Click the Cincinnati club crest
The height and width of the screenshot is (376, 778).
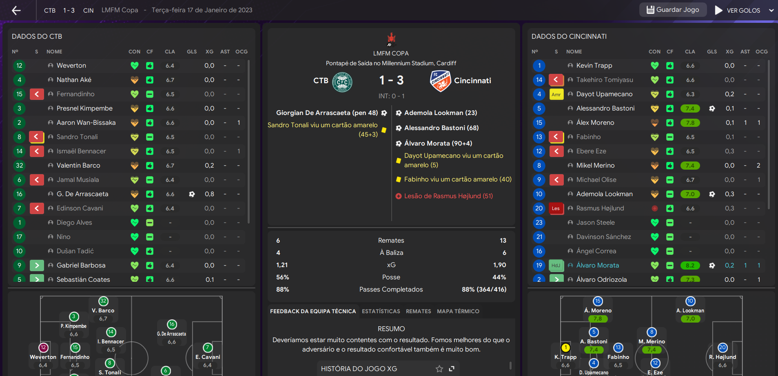tap(440, 81)
